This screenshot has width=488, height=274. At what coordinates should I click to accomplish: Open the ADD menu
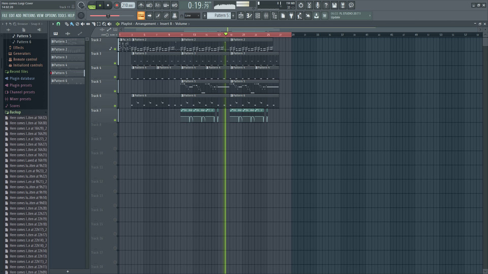18,16
